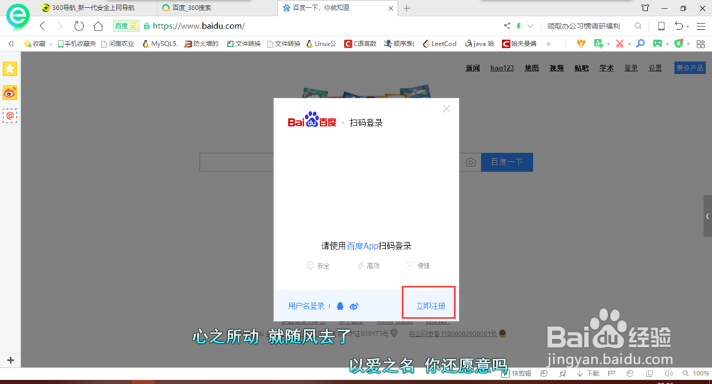Click the green shield security icon
Image resolution: width=712 pixels, height=384 pixels.
[x=679, y=43]
